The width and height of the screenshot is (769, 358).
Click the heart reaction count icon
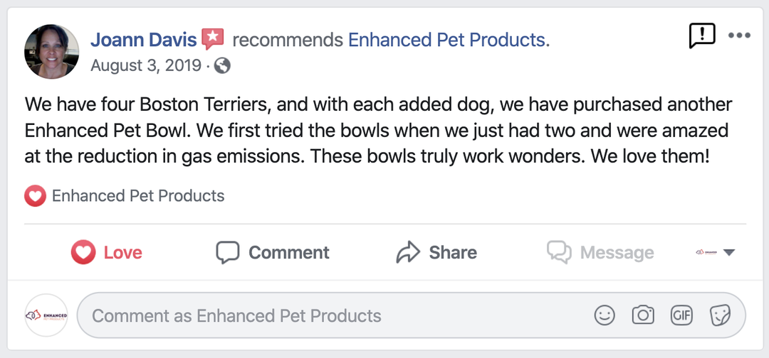point(35,196)
